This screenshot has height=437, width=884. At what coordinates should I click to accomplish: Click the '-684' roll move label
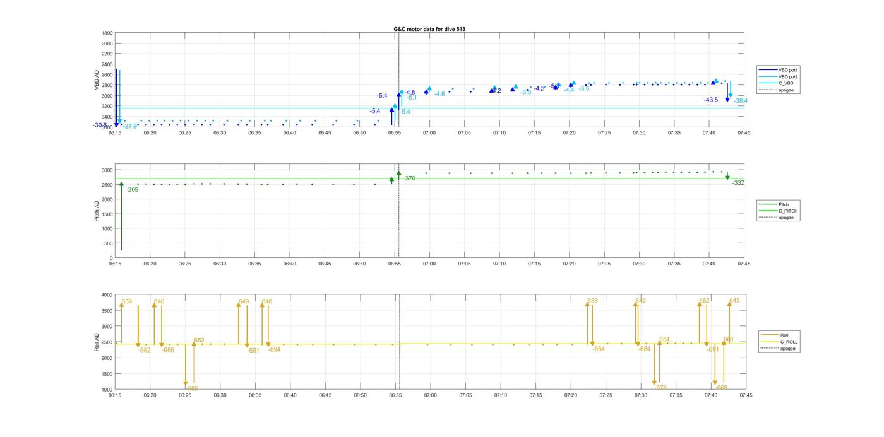[644, 349]
